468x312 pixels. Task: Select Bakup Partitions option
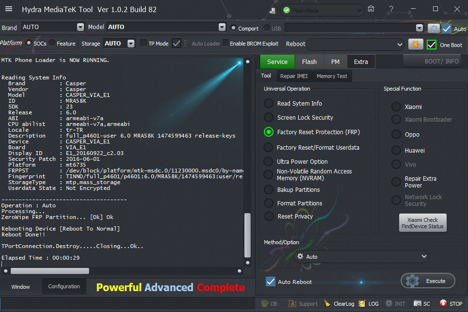(269, 189)
